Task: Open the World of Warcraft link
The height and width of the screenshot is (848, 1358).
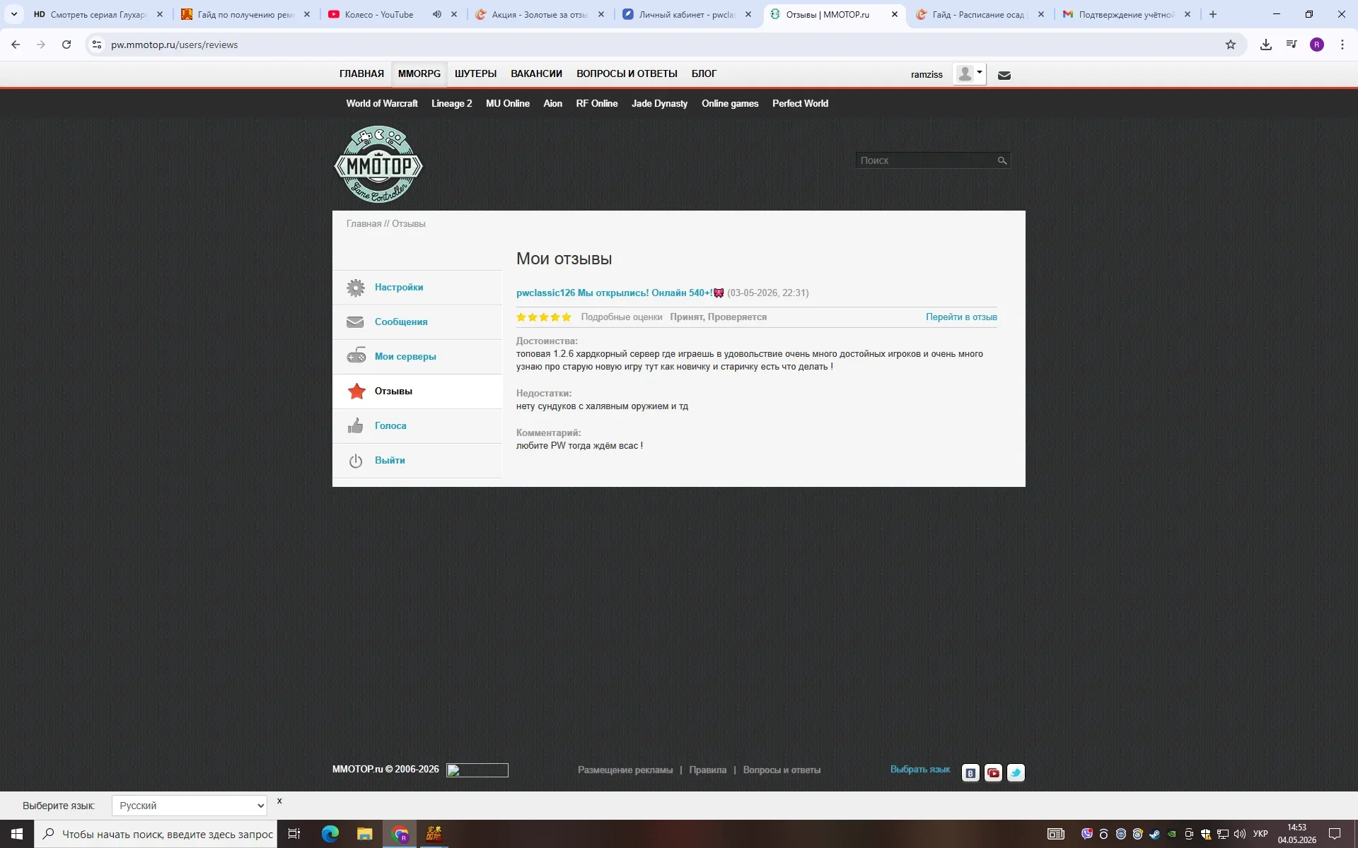Action: point(382,103)
